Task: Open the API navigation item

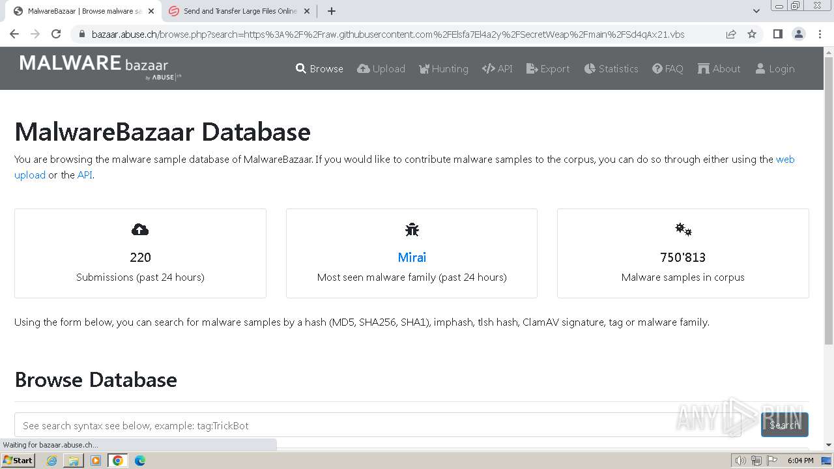Action: pos(497,68)
